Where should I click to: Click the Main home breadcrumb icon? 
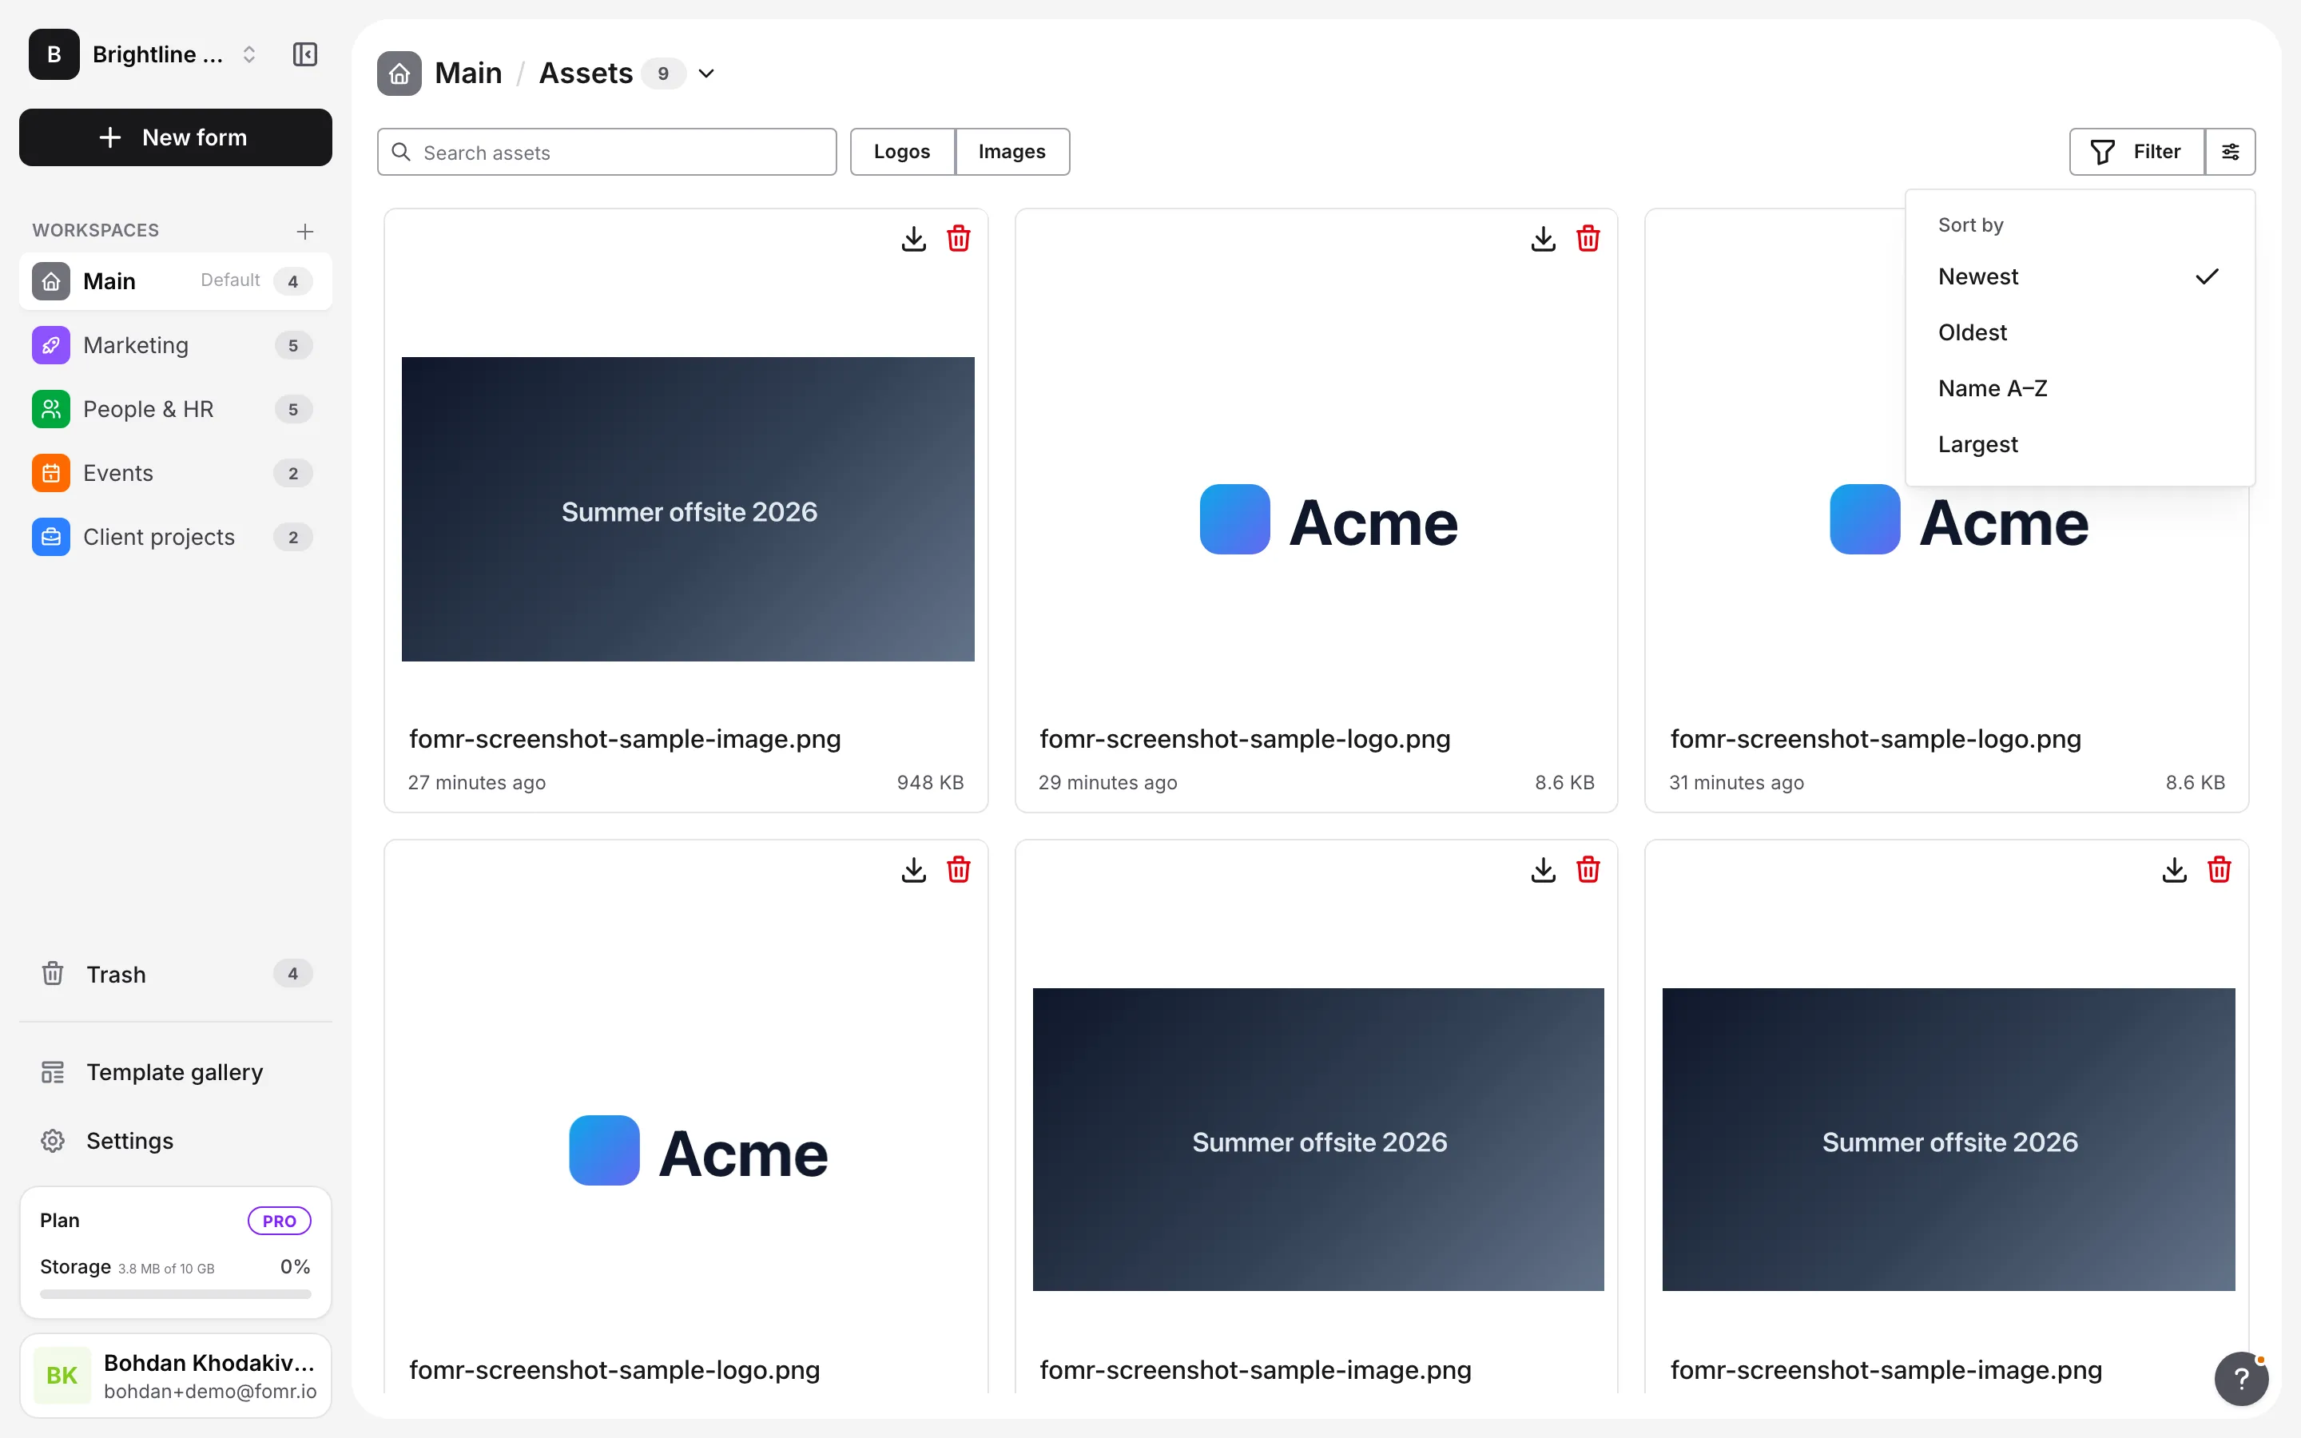[399, 73]
